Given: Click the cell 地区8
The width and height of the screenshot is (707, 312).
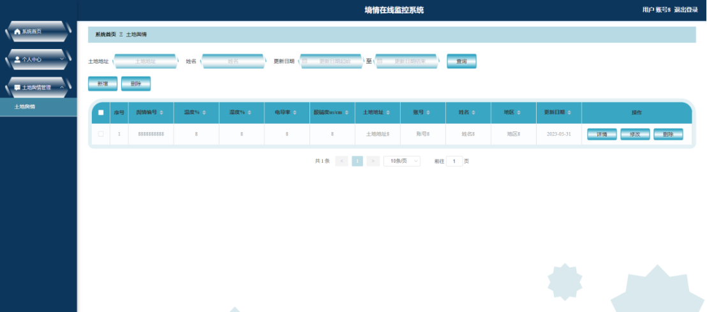Looking at the screenshot, I should pyautogui.click(x=514, y=135).
